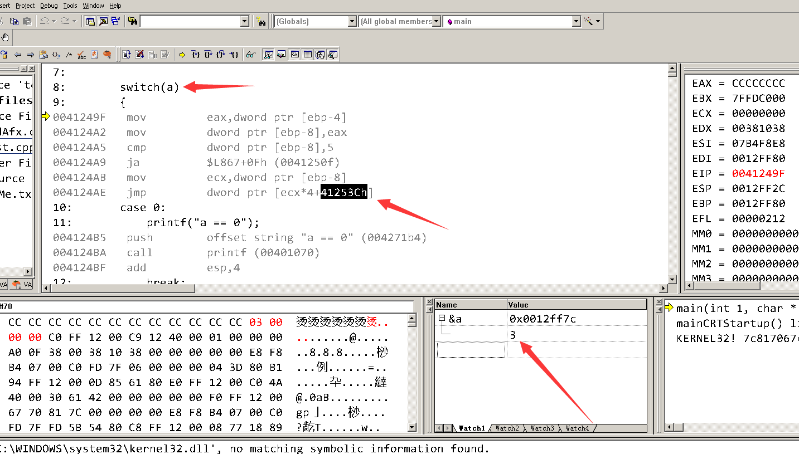This screenshot has height=454, width=799.
Task: Click the Undo arrow icon
Action: point(45,21)
